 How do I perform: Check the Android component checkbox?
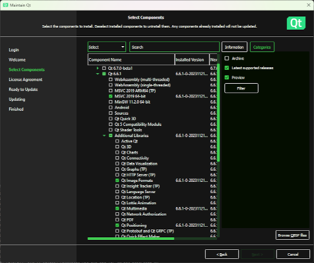click(111, 107)
